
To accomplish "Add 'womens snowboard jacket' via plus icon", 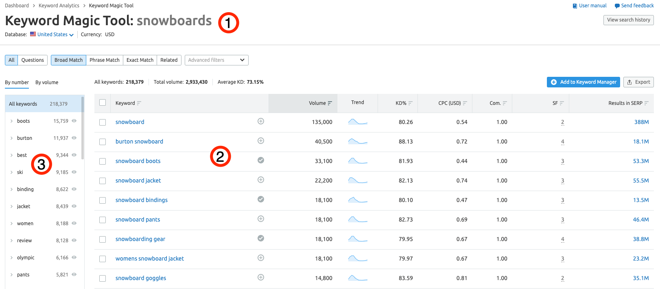I will pyautogui.click(x=261, y=258).
